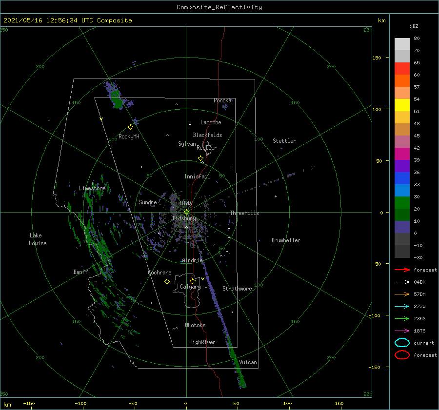Click the Limestone label
This screenshot has width=439, height=410.
(x=92, y=188)
